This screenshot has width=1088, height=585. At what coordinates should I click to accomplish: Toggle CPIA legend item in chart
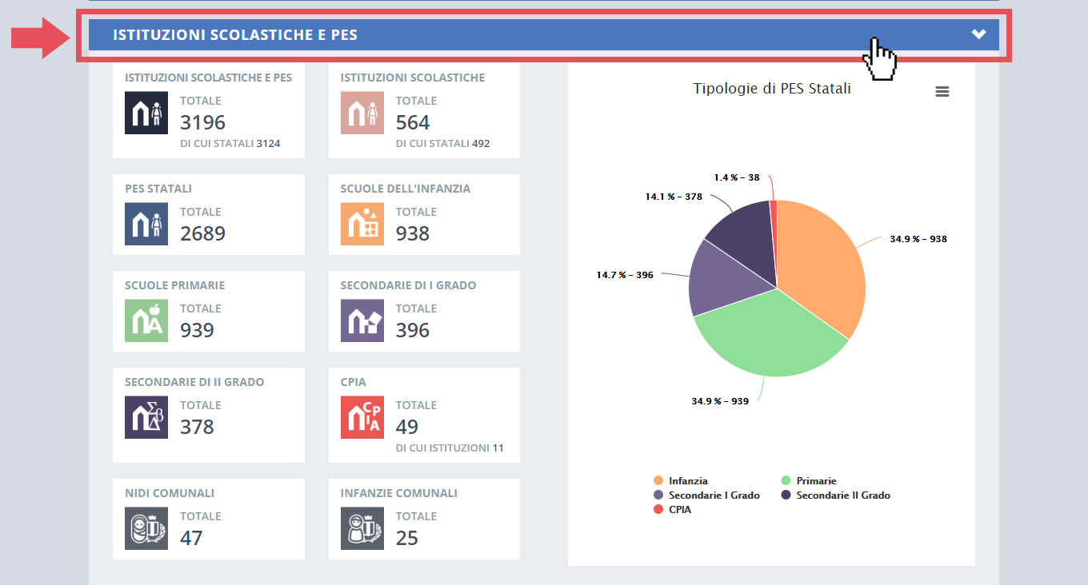pos(672,510)
